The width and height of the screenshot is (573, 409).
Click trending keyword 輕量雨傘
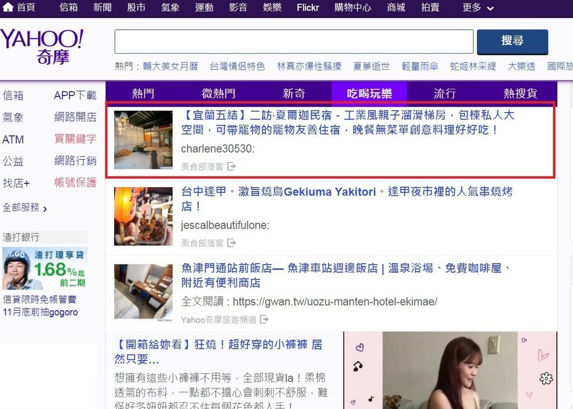[420, 66]
